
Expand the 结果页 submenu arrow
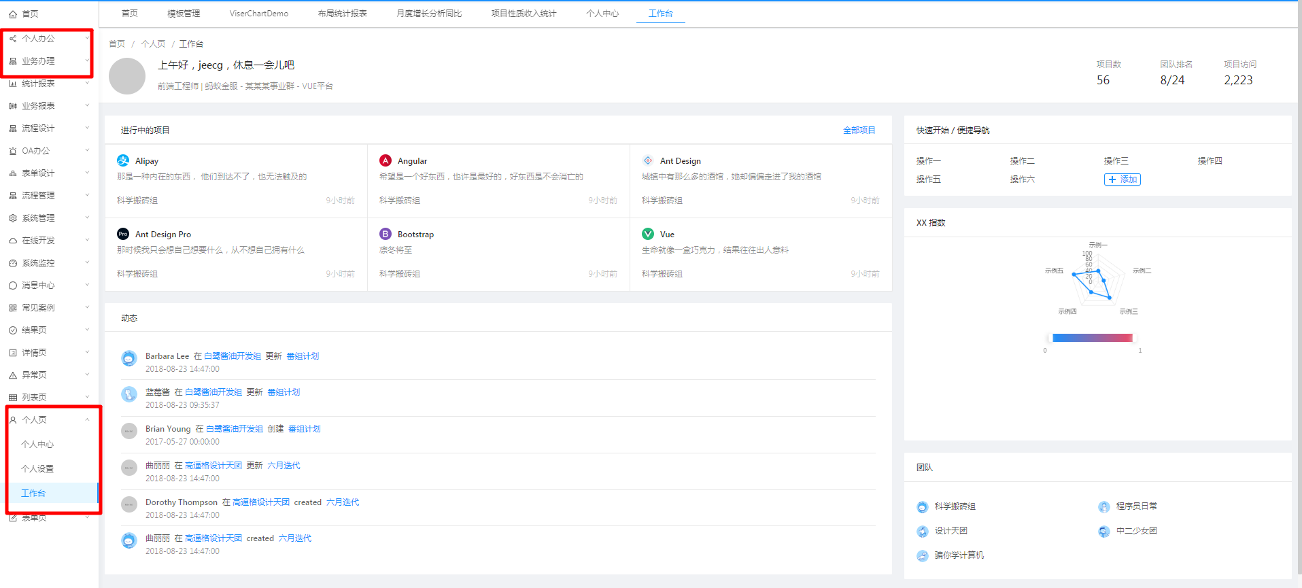pos(87,330)
